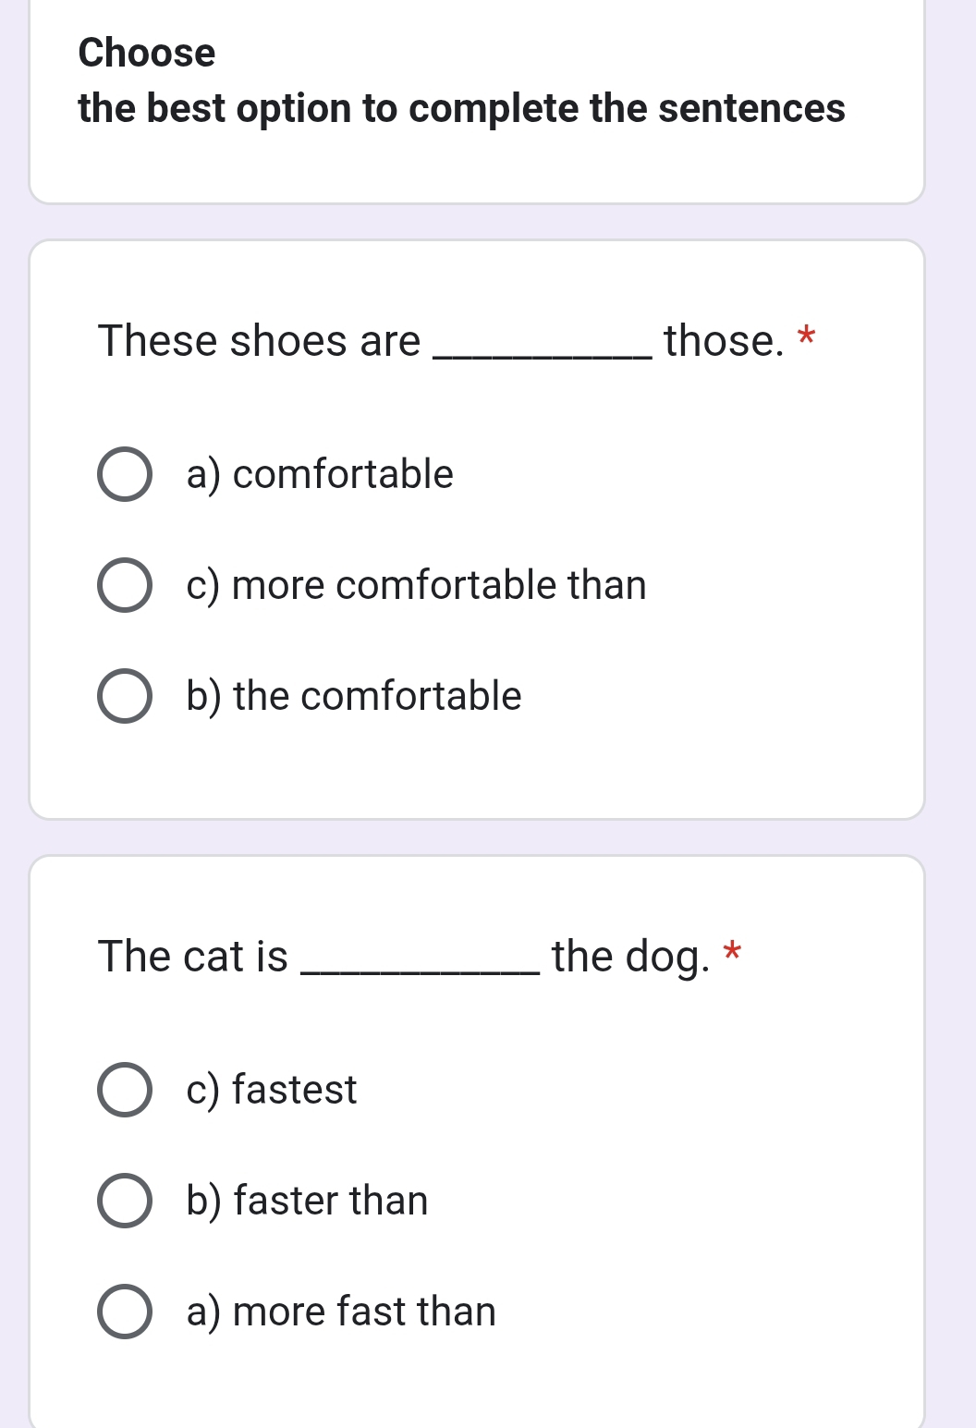Choose the 'c) more comfortable than' radio circle

tap(125, 586)
